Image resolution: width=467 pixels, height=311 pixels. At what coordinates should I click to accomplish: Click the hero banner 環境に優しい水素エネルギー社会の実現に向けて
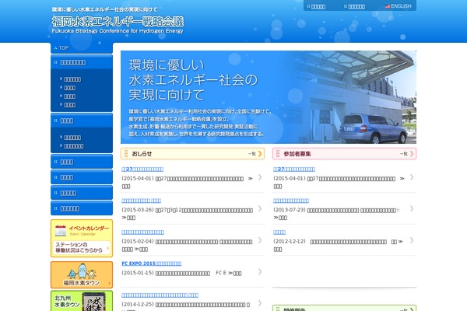(x=269, y=97)
